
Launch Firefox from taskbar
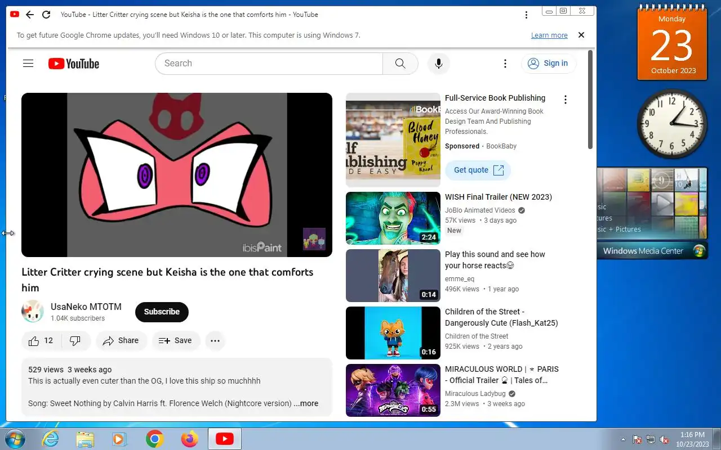(x=189, y=439)
